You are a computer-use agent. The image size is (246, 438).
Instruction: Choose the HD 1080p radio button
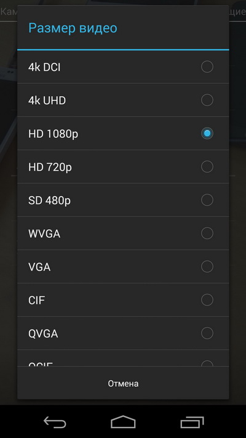[207, 133]
